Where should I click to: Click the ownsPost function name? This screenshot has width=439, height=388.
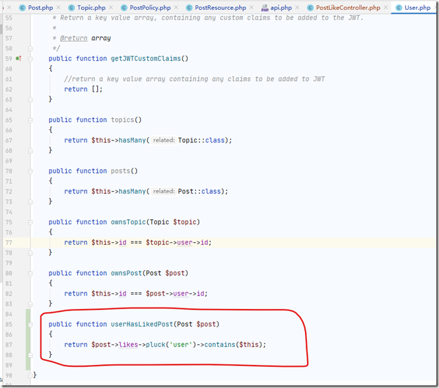(126, 273)
